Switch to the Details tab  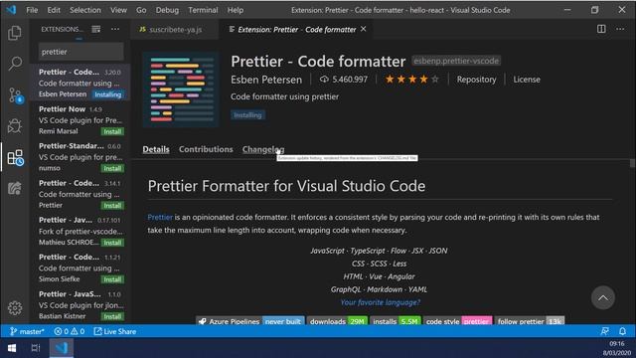156,149
